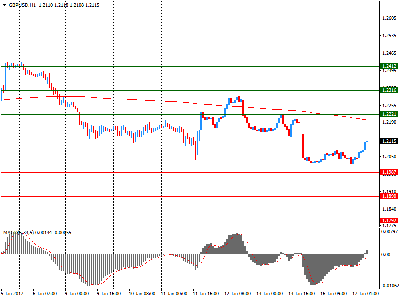Click the 1.2190 price scale value
The width and height of the screenshot is (399, 299).
pyautogui.click(x=389, y=122)
